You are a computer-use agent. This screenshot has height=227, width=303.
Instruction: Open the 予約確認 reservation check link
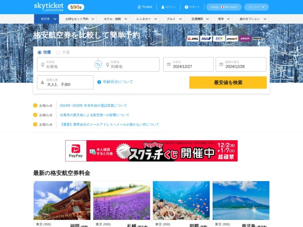145,7
